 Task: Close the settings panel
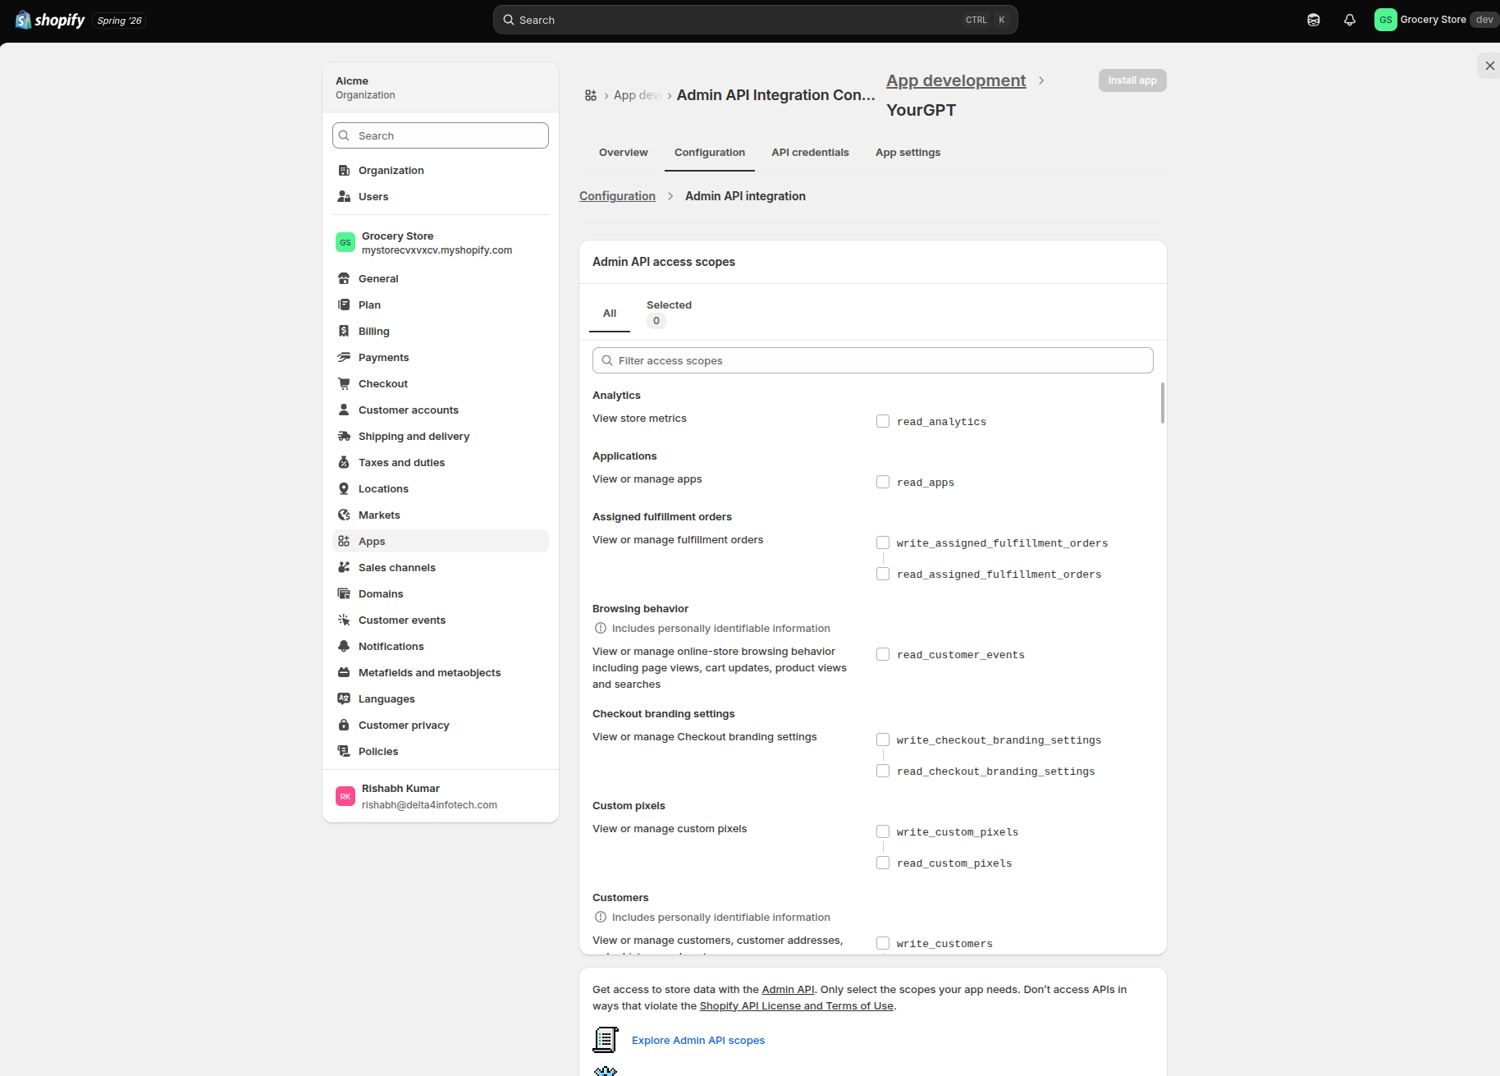1489,66
